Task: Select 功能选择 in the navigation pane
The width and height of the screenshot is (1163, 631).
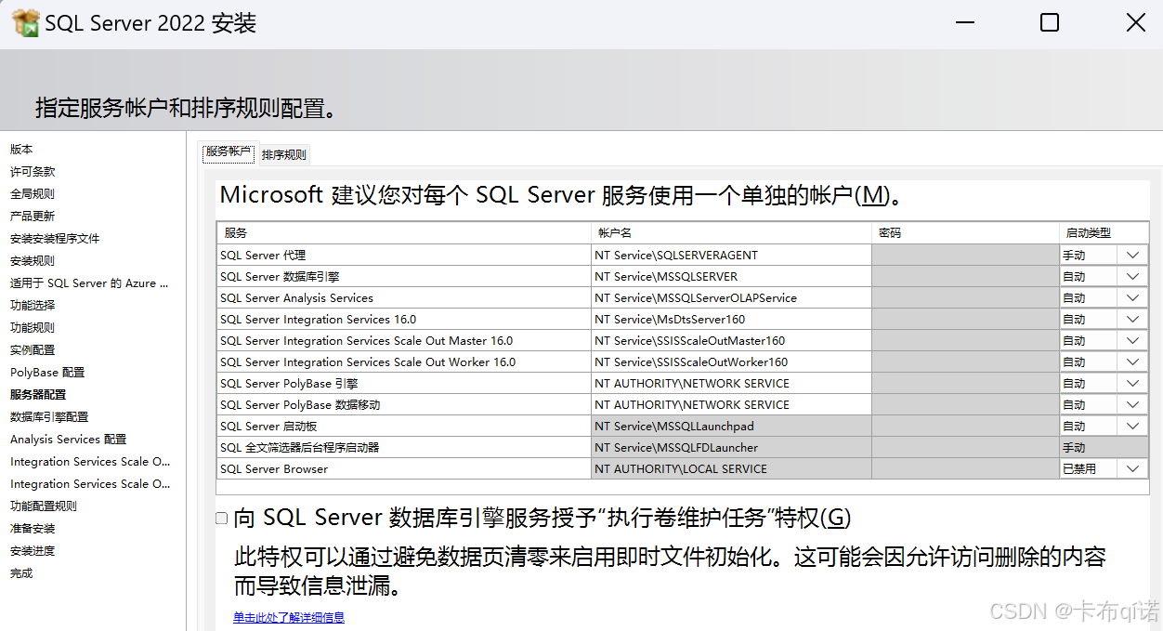Action: pos(36,305)
